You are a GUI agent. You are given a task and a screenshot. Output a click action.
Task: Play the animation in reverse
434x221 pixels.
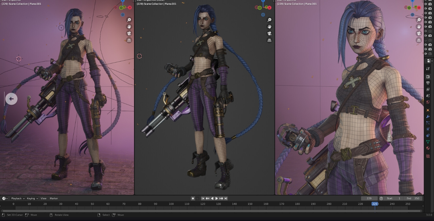pos(212,198)
